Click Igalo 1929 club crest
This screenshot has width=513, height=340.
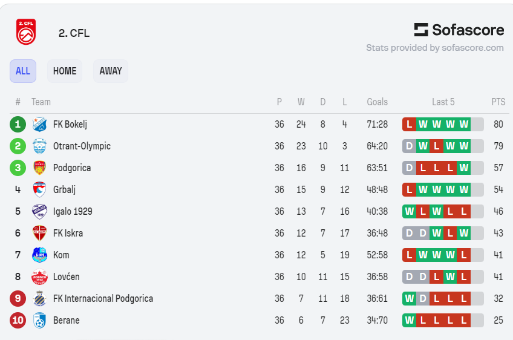point(39,211)
